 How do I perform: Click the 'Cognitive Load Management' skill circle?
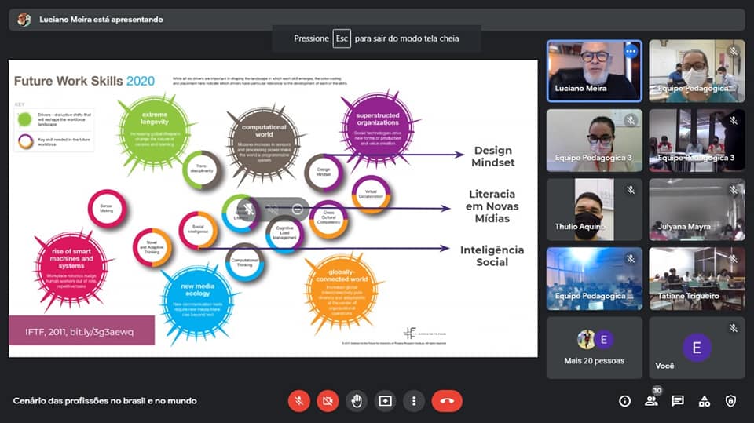pyautogui.click(x=284, y=234)
